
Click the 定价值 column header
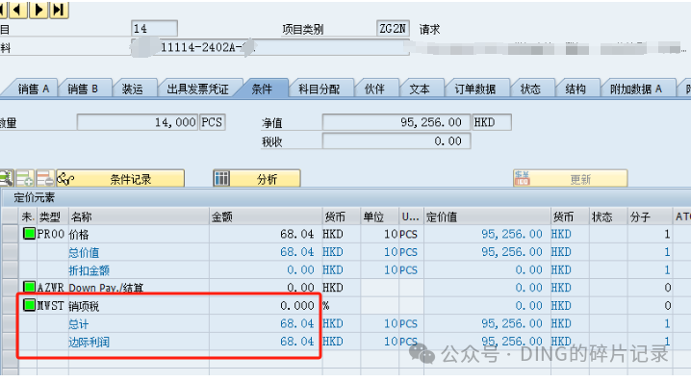[487, 216]
